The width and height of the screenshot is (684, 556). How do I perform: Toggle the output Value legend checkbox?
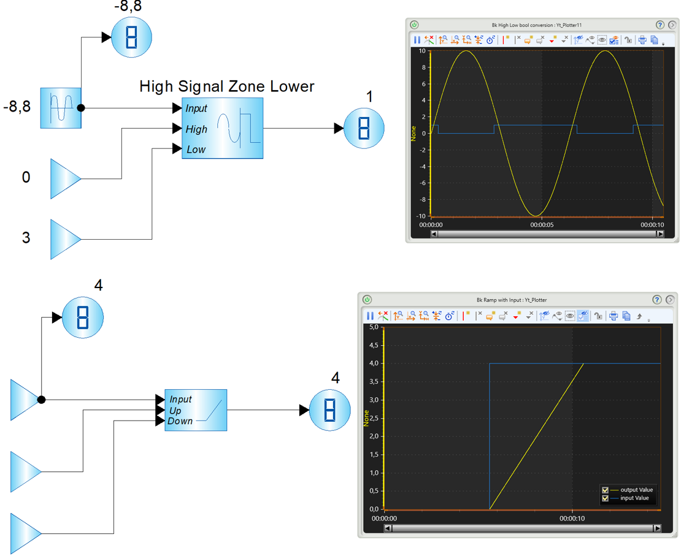point(605,490)
